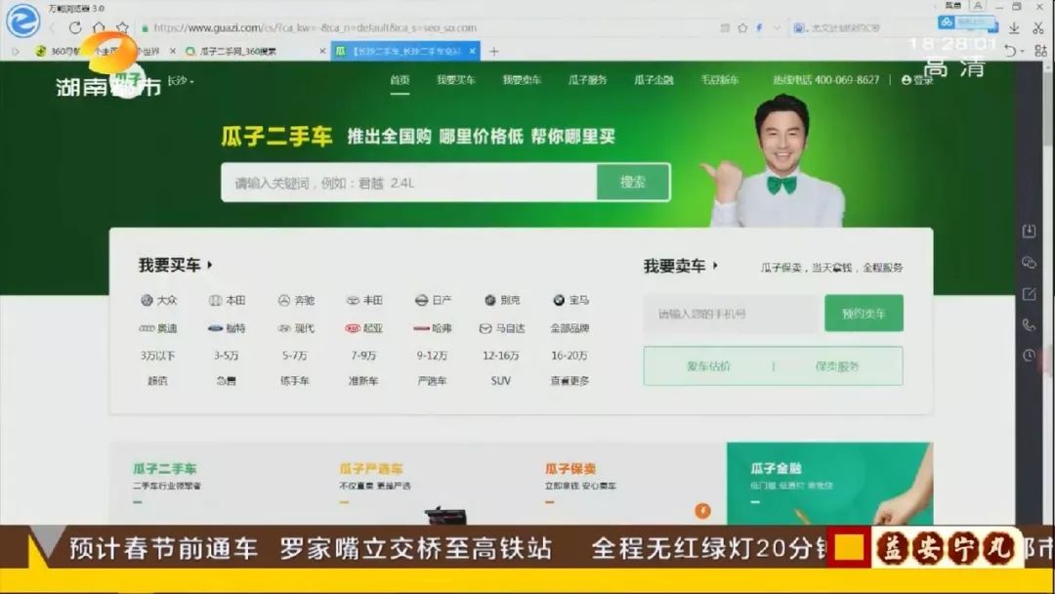Screen dimensions: 1055x594
Task: Expand the 我要买车 heading arrow
Action: pyautogui.click(x=210, y=265)
